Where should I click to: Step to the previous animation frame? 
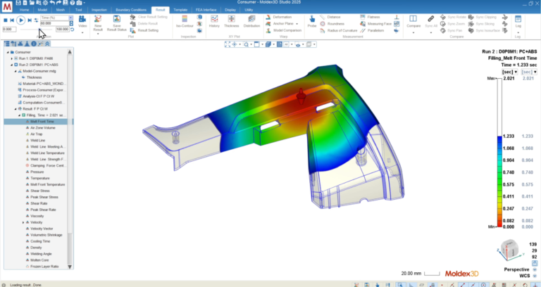coord(12,20)
